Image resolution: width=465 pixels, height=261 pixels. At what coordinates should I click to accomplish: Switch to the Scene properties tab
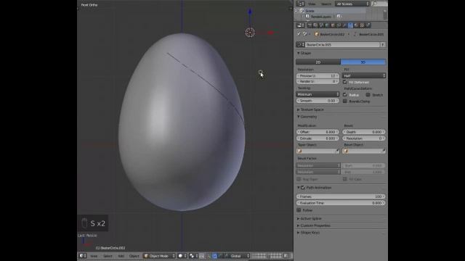click(x=321, y=25)
